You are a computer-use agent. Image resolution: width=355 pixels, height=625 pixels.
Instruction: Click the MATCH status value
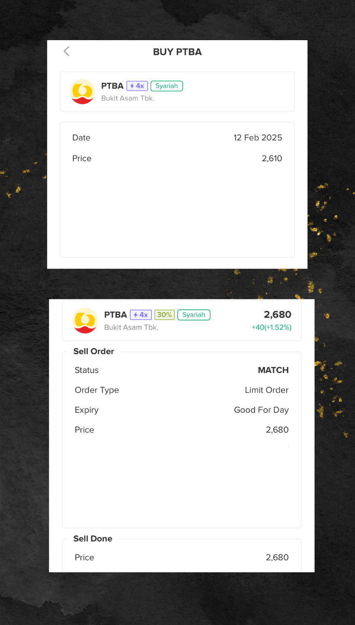point(273,370)
